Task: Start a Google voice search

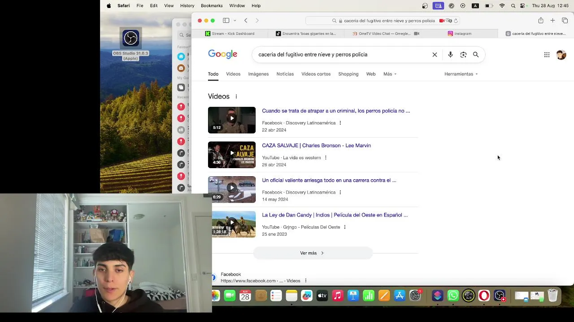Action: 450,55
